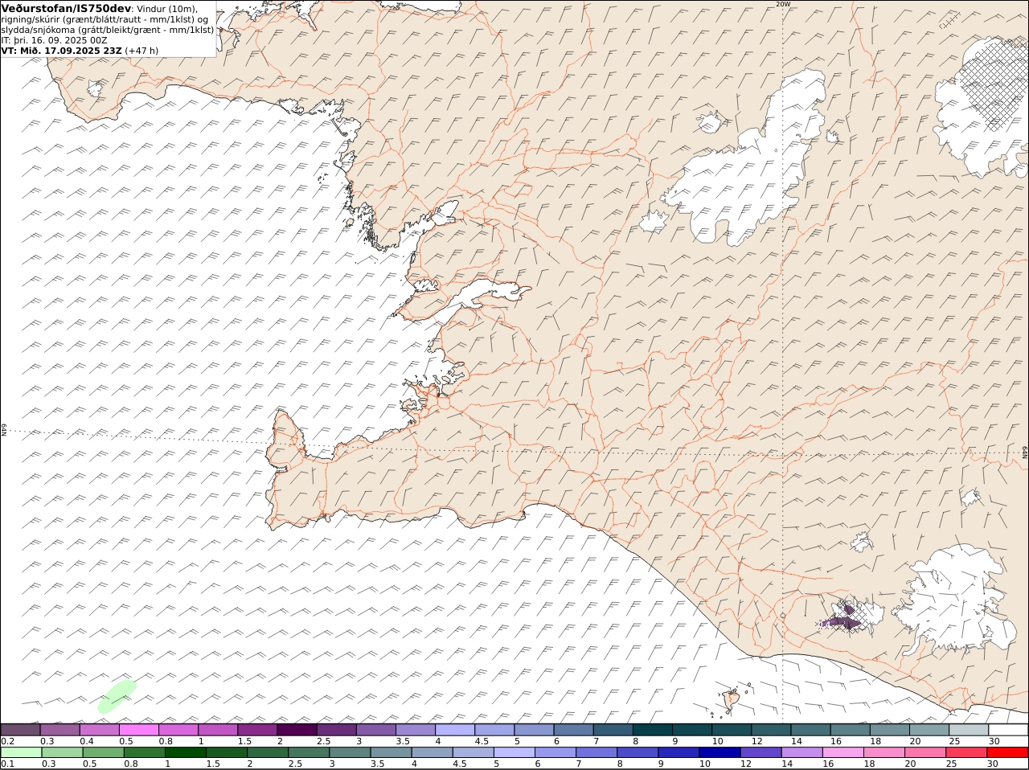Select the dark teal 8 swatch, upper scale

[653, 730]
